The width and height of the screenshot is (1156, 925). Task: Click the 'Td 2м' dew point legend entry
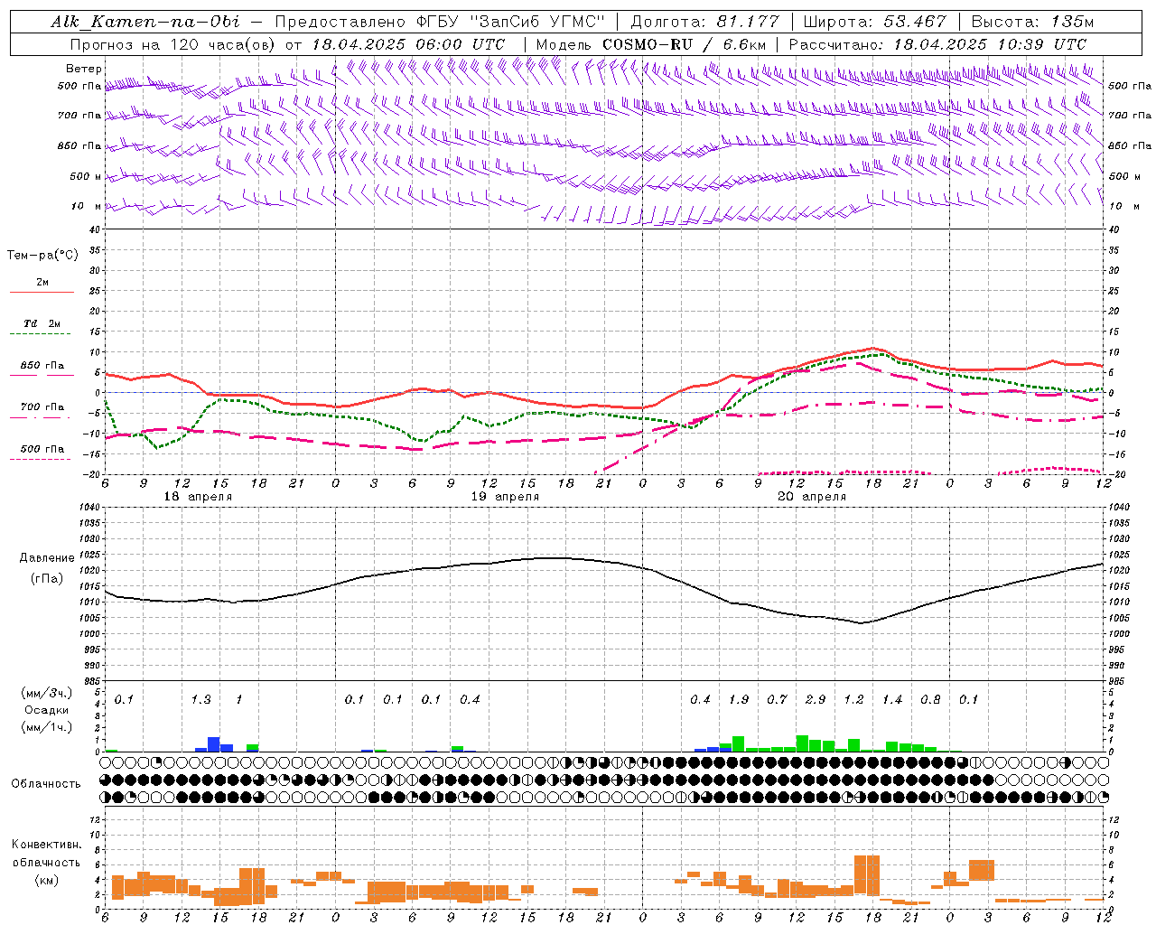tap(42, 323)
